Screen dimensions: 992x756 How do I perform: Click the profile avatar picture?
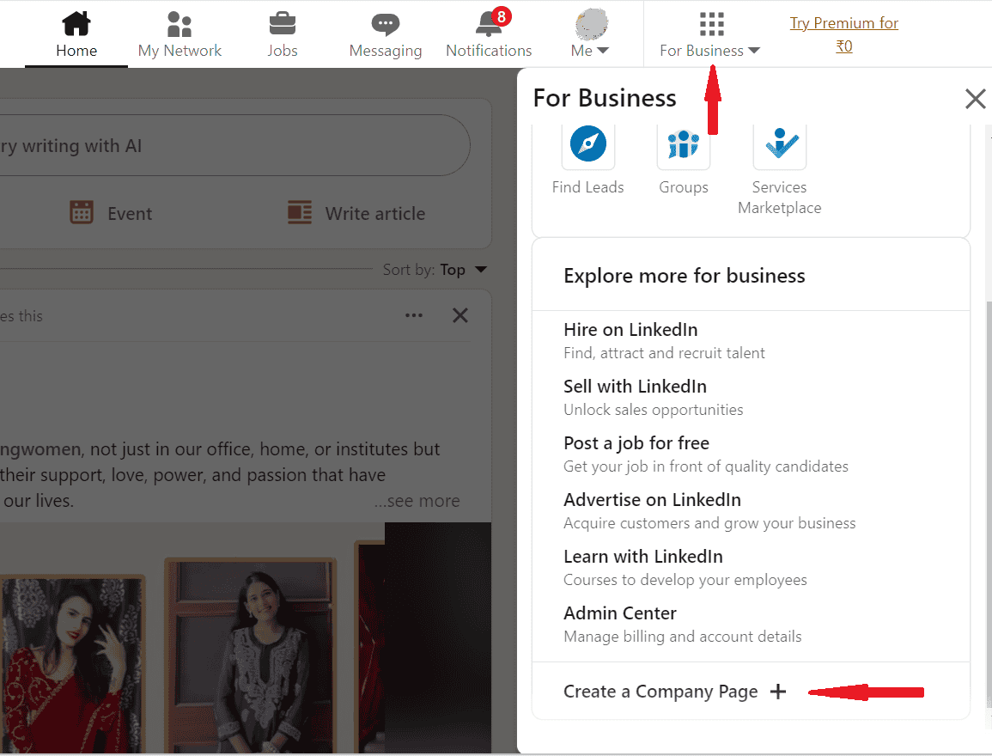pyautogui.click(x=592, y=25)
